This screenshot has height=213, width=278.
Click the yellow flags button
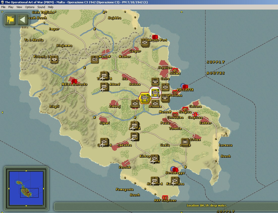[x=10, y=20]
